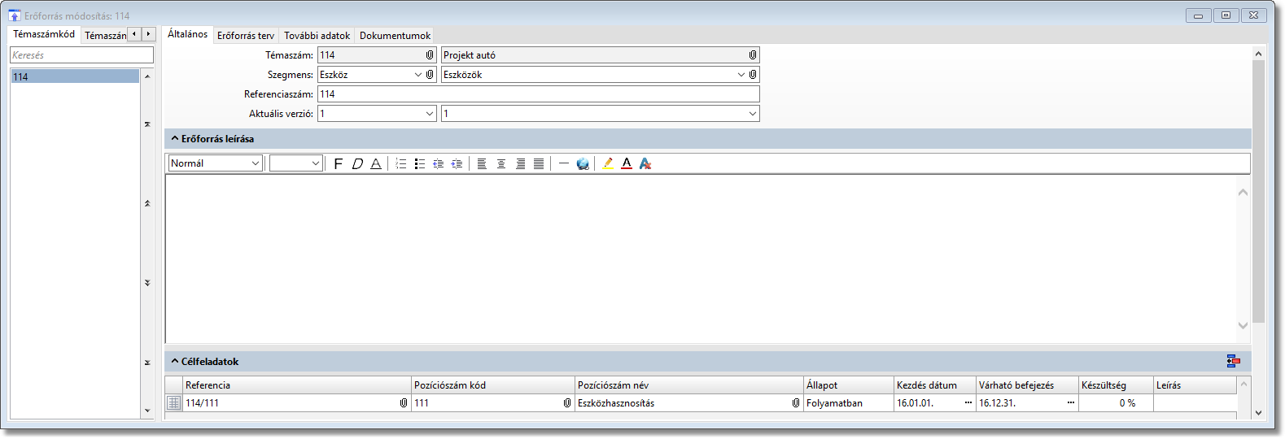Decrease paragraph indent
1285x439 pixels.
439,163
